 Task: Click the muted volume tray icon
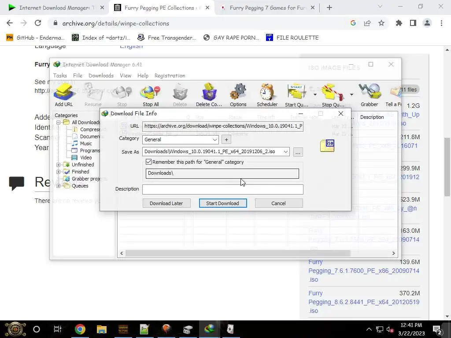point(390,329)
